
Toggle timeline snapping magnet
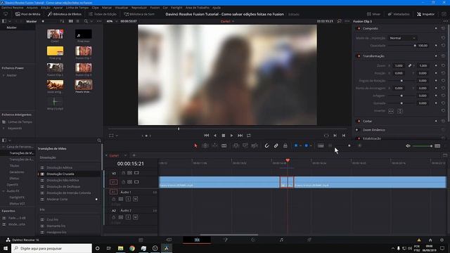[x=266, y=145]
